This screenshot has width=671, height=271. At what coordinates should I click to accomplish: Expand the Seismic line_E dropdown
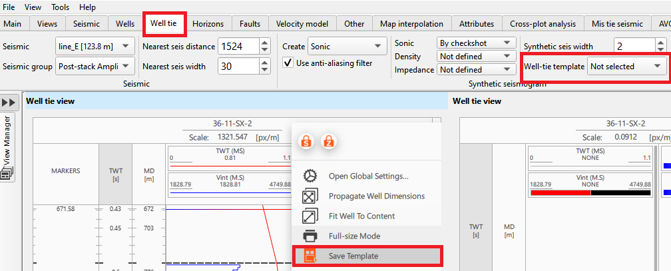point(95,47)
